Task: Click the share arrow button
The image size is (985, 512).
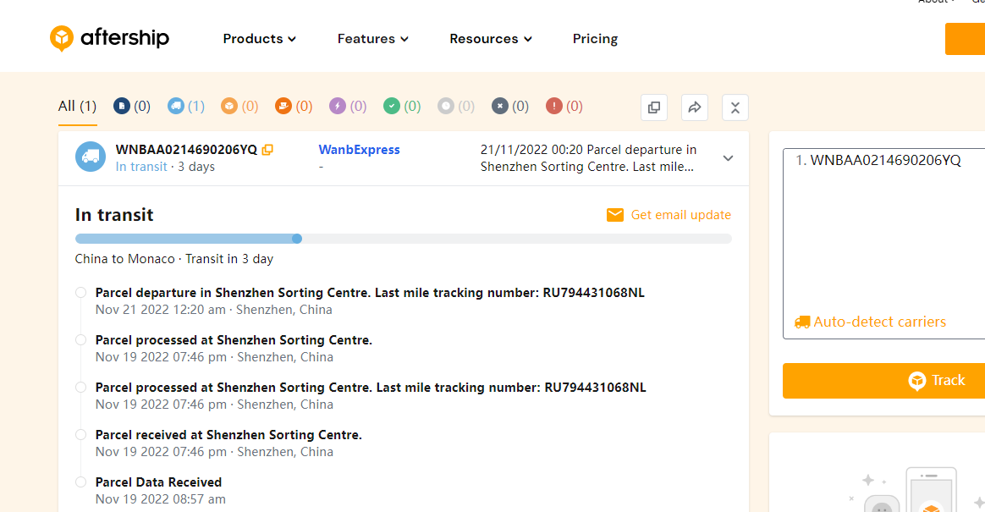Action: 695,107
